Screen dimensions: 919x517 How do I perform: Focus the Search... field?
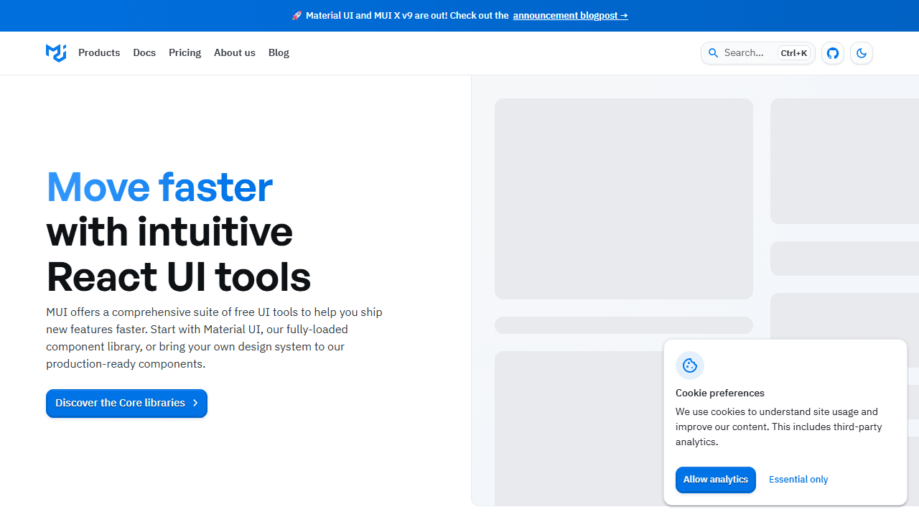(x=758, y=53)
